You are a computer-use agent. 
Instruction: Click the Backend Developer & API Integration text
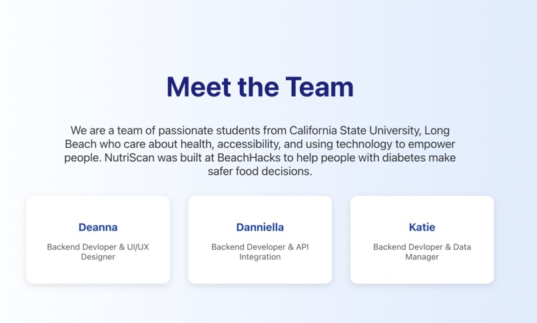(x=260, y=252)
